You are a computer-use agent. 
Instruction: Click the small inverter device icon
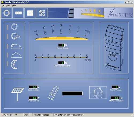(x=54, y=93)
